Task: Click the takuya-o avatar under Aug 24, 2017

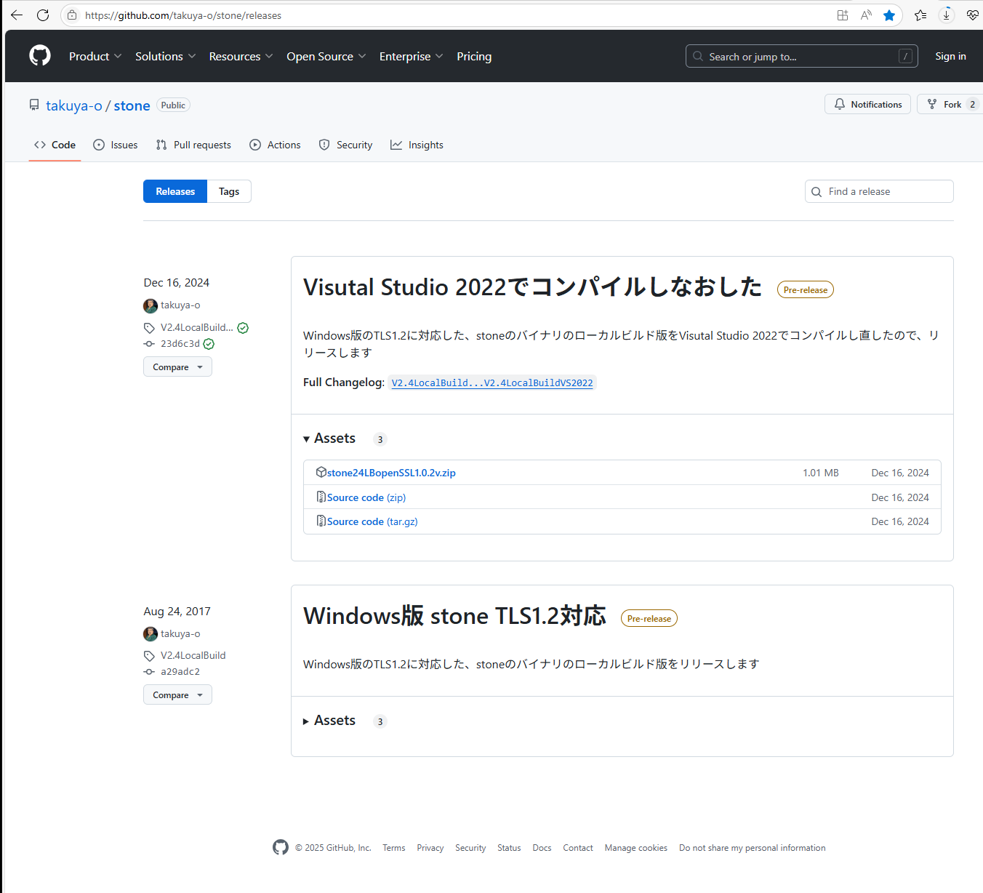Action: click(151, 634)
